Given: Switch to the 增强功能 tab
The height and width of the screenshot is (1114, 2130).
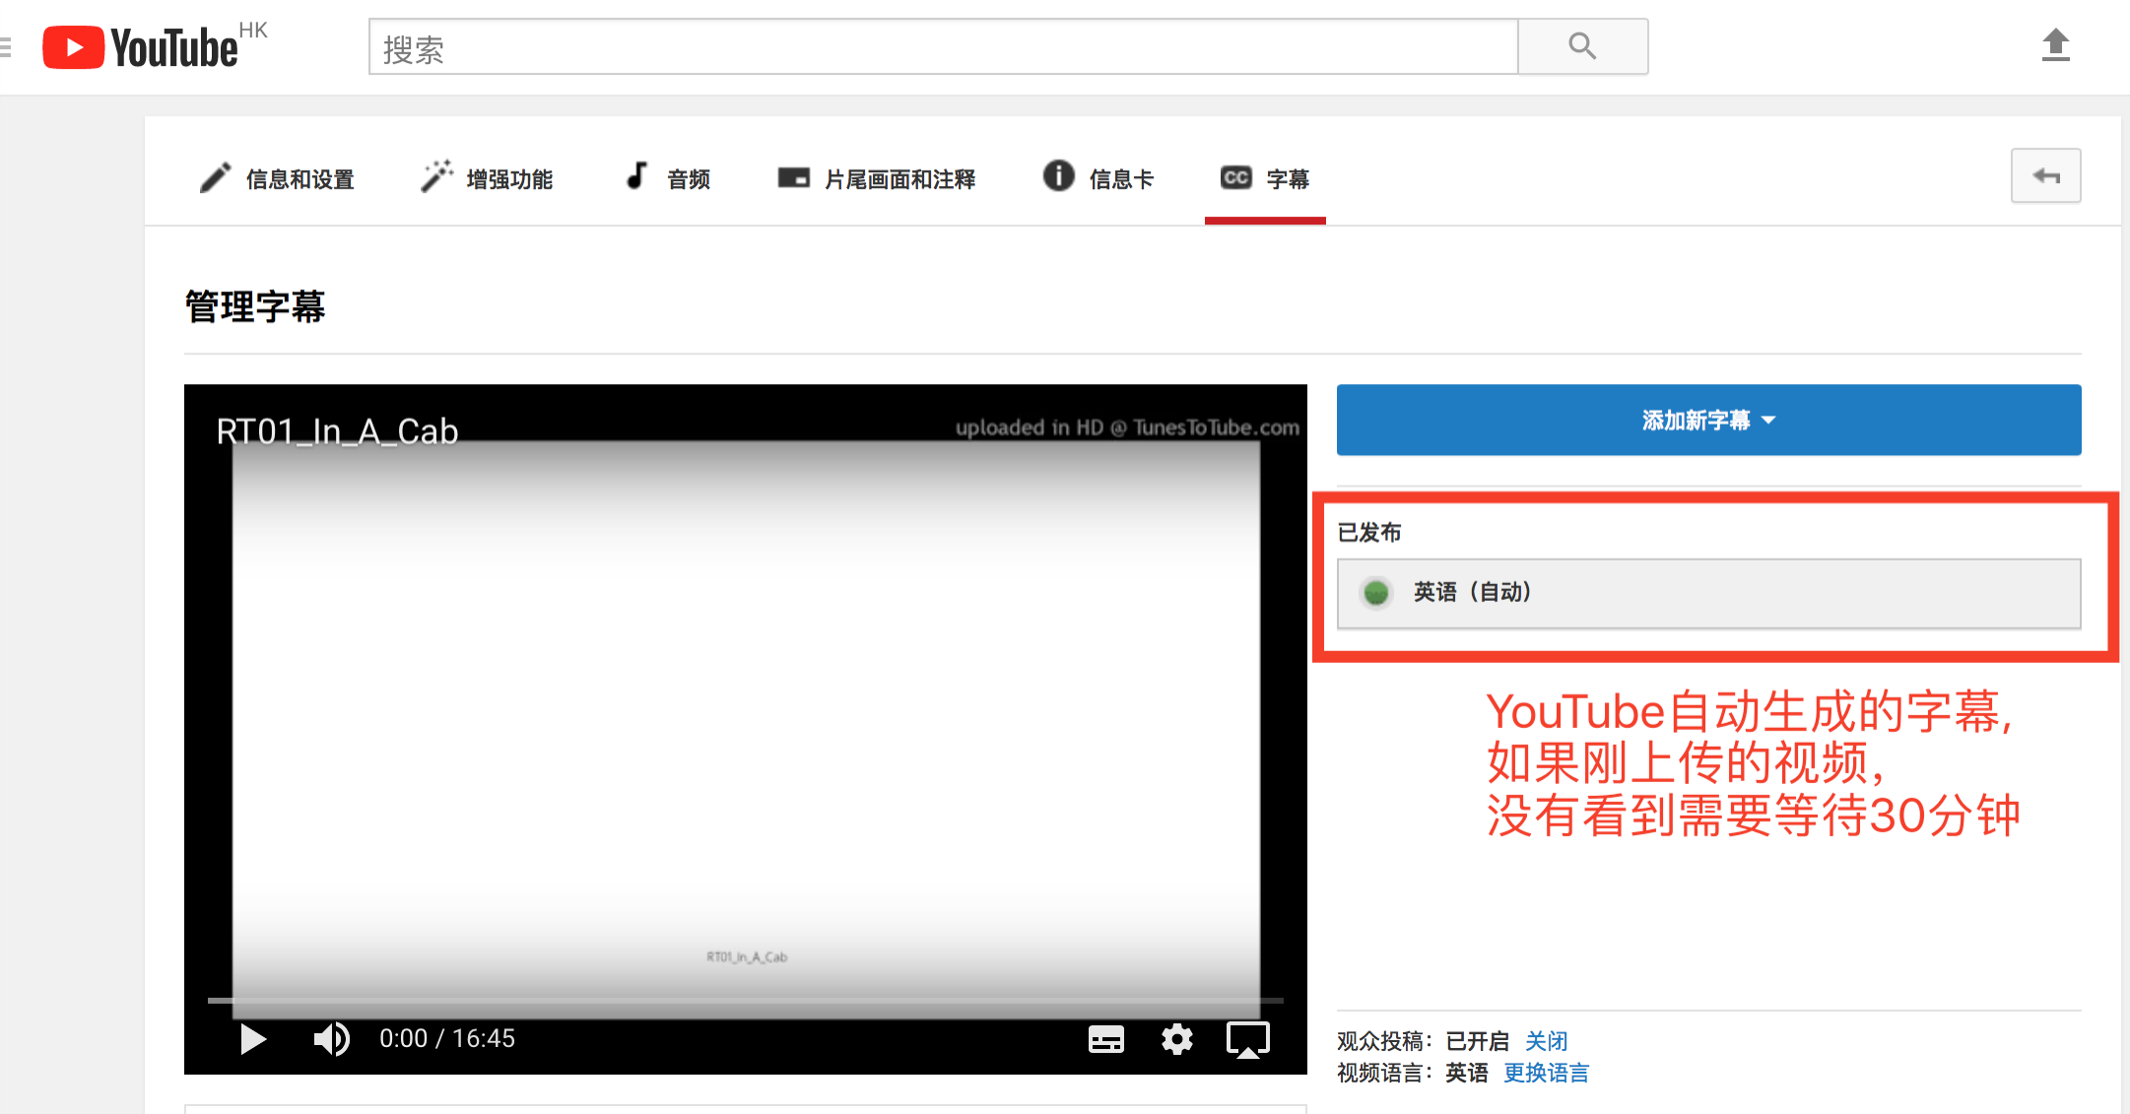Looking at the screenshot, I should (487, 178).
